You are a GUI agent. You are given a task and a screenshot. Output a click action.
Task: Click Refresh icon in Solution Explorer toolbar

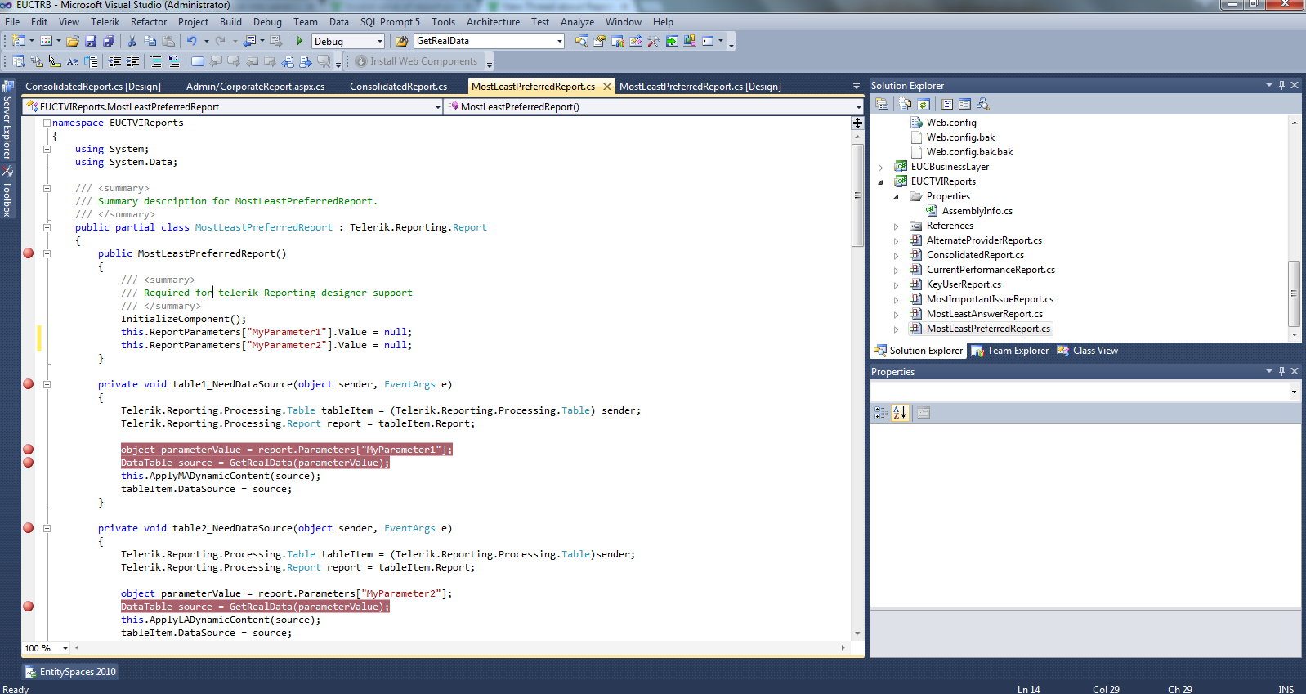tap(924, 104)
